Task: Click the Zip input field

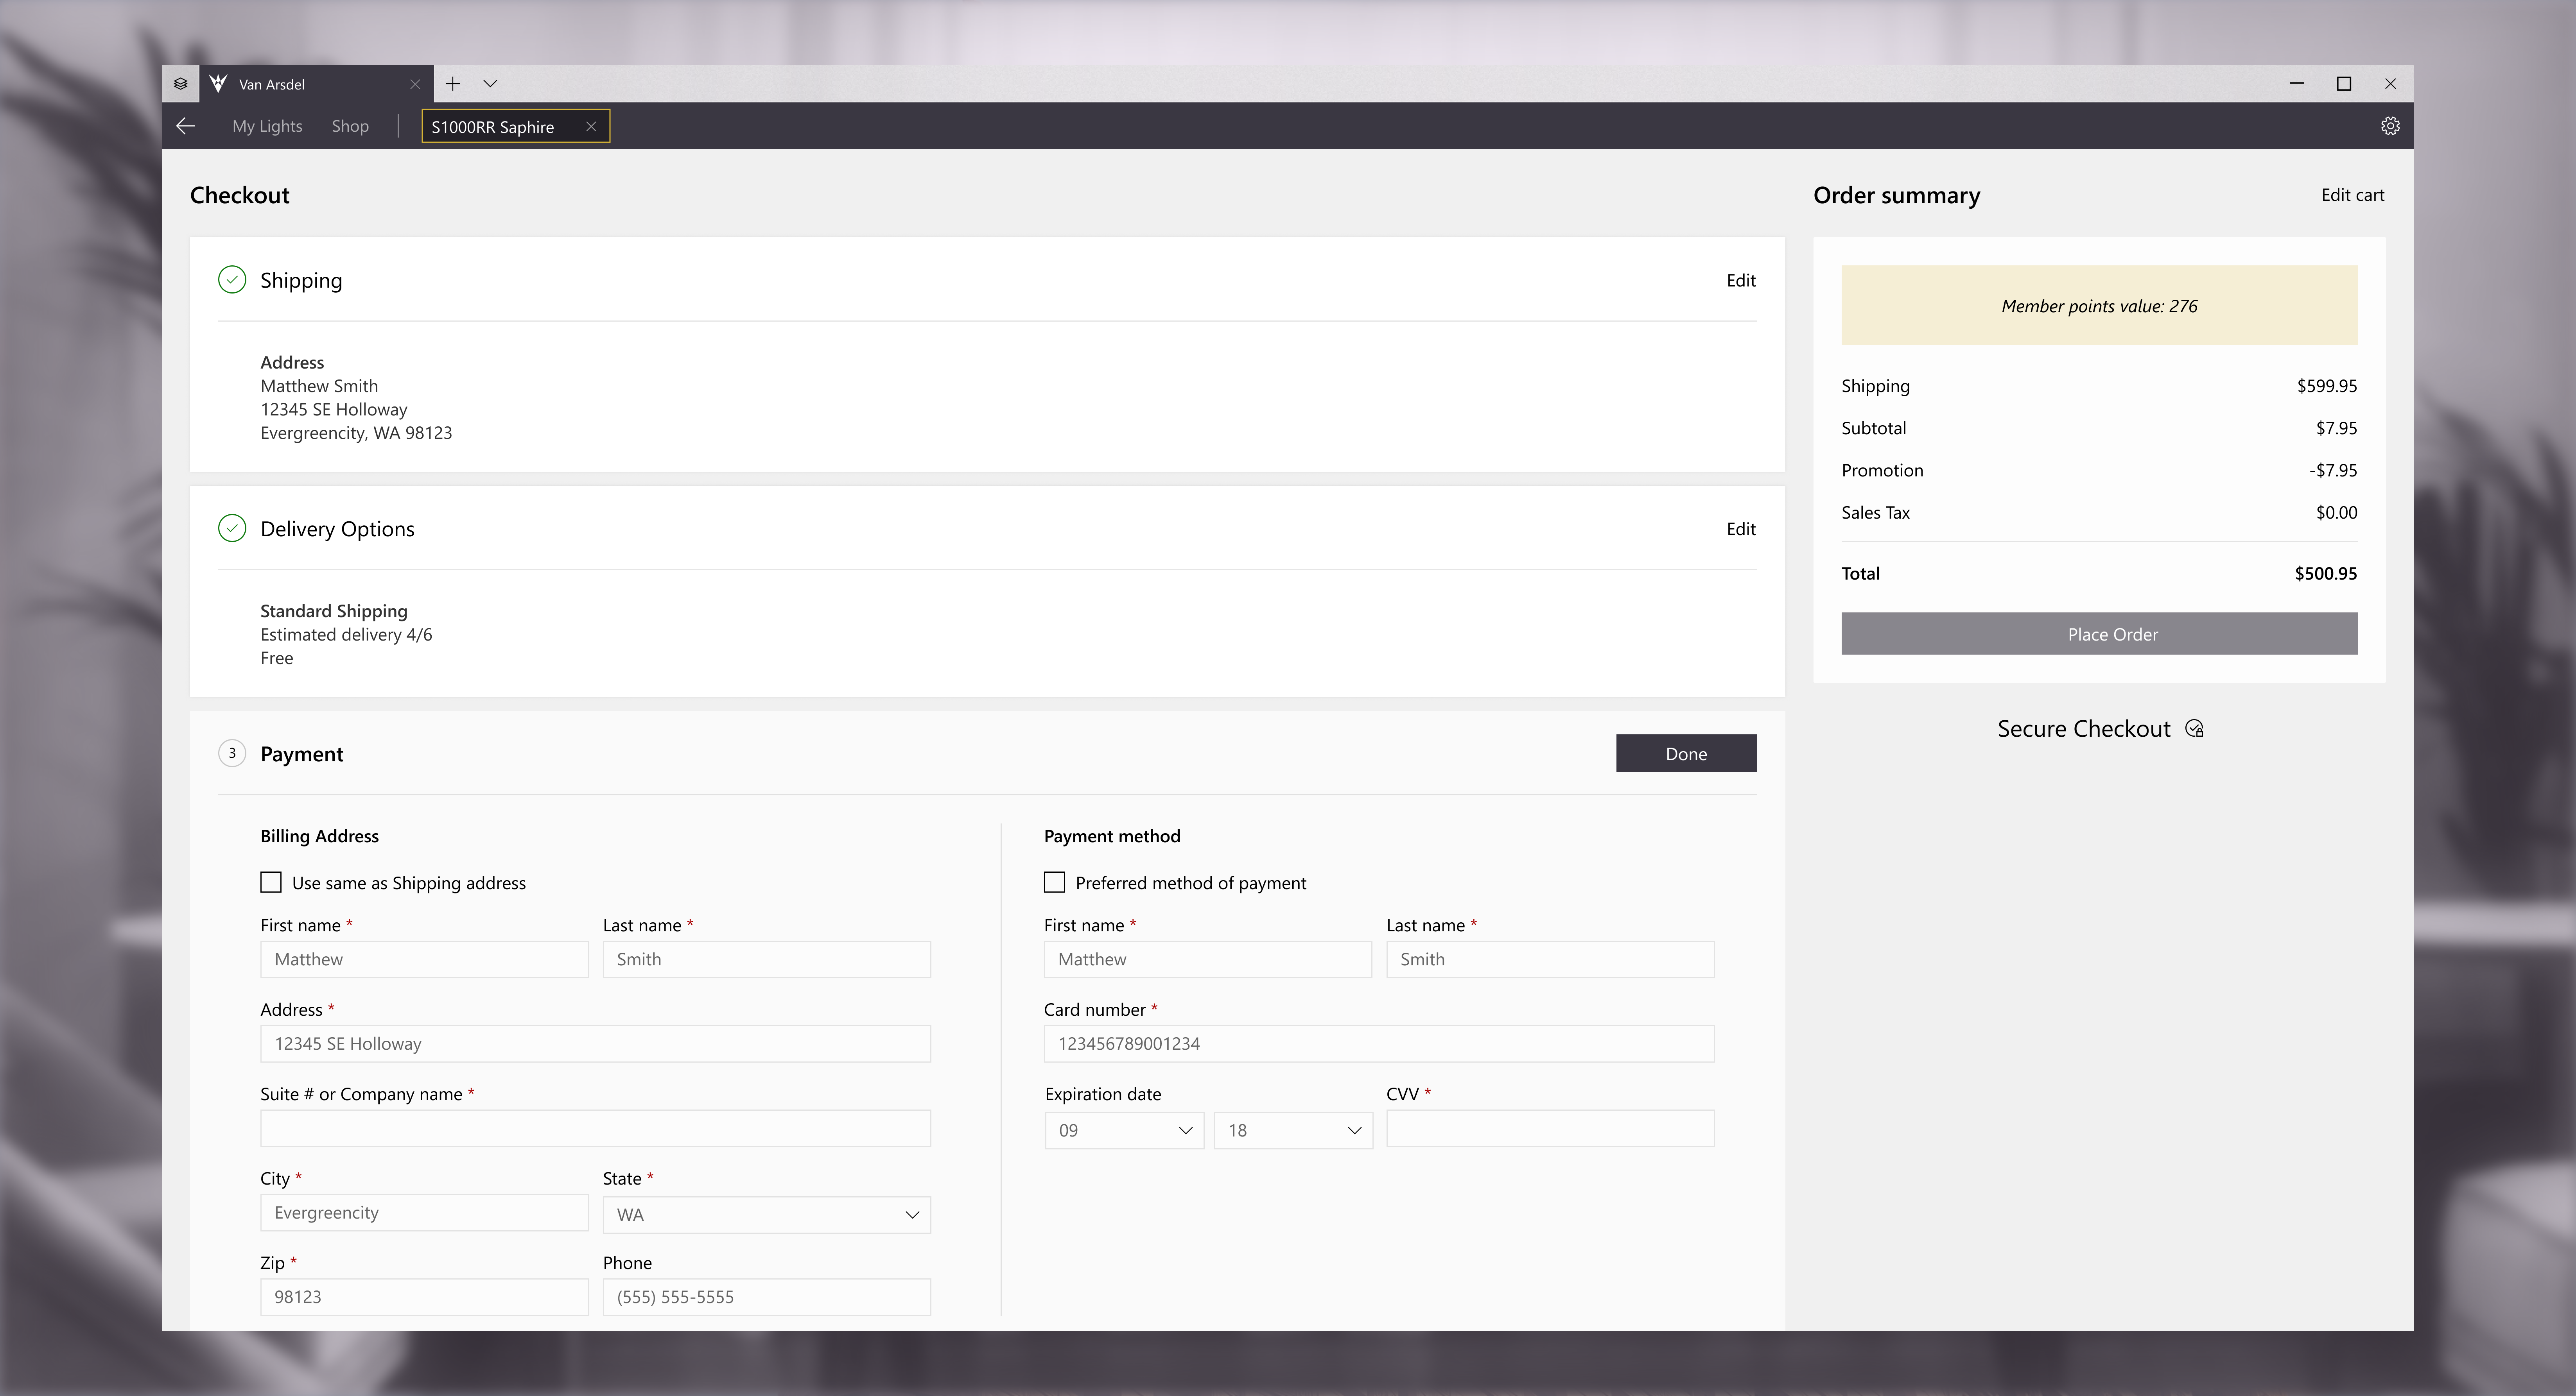Action: (x=424, y=1297)
